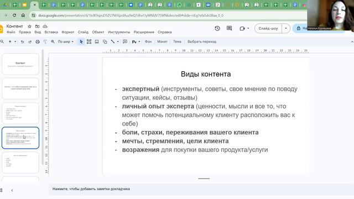Click the presentation title Контент
The width and height of the screenshot is (354, 199).
[15, 26]
